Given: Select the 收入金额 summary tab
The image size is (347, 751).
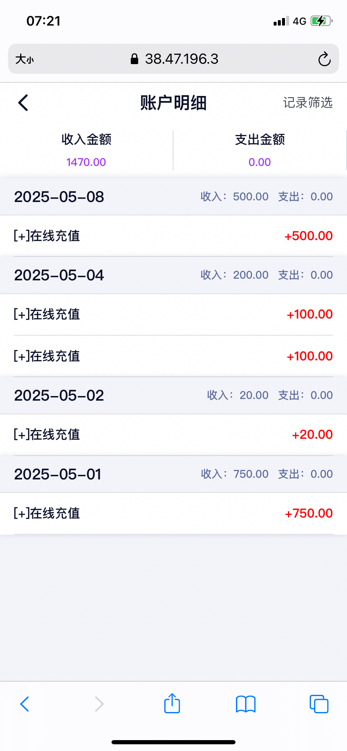Looking at the screenshot, I should (86, 150).
